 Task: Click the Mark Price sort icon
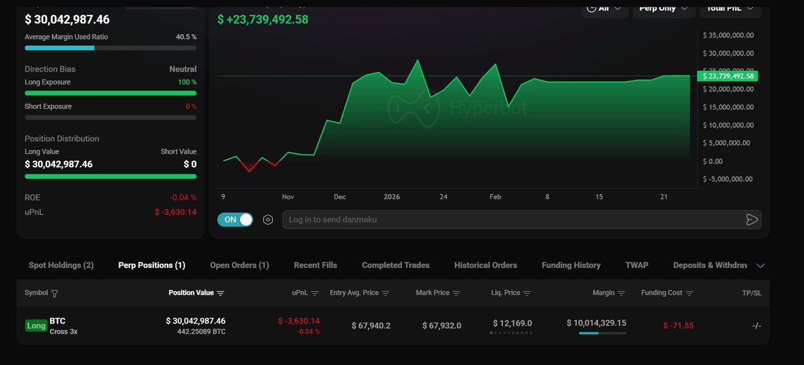coord(457,293)
